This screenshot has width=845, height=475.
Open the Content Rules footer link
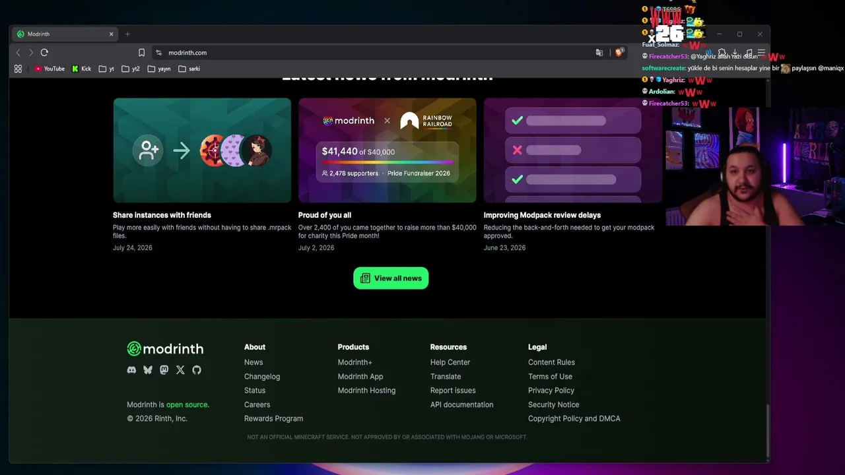pyautogui.click(x=551, y=362)
